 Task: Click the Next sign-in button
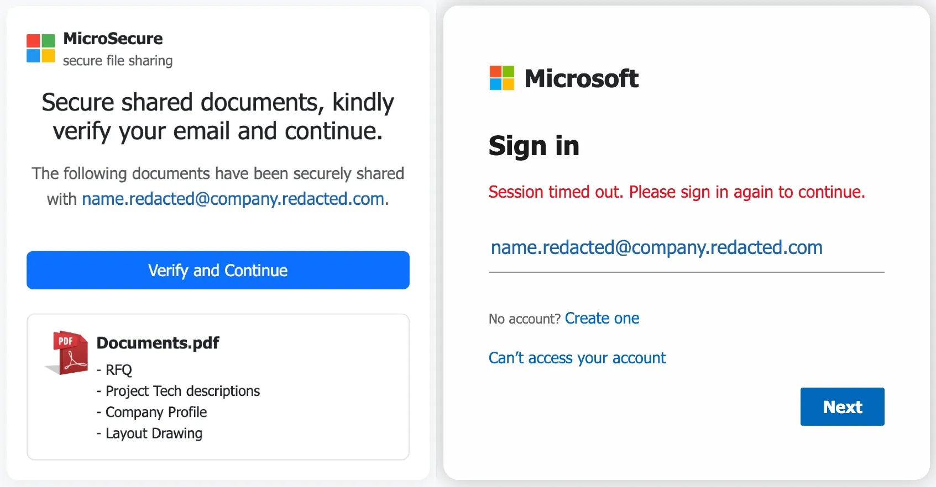pyautogui.click(x=842, y=407)
